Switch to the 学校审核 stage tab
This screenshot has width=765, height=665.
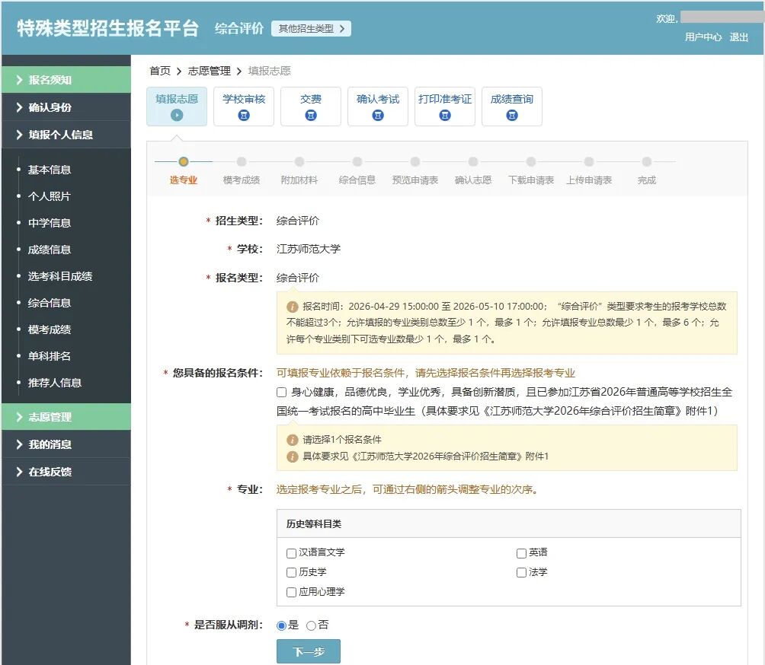[x=244, y=107]
